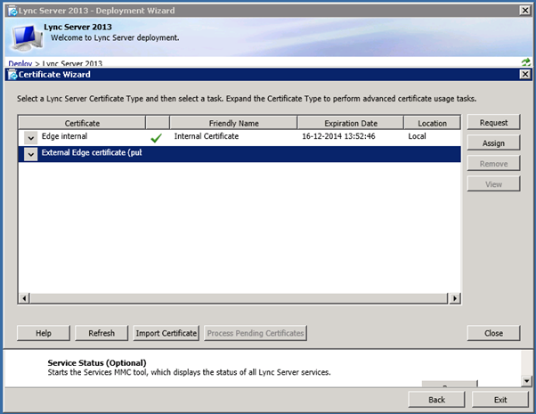Screen dimensions: 536x414
Task: Sort by the Friendly Name column header
Action: tap(233, 123)
